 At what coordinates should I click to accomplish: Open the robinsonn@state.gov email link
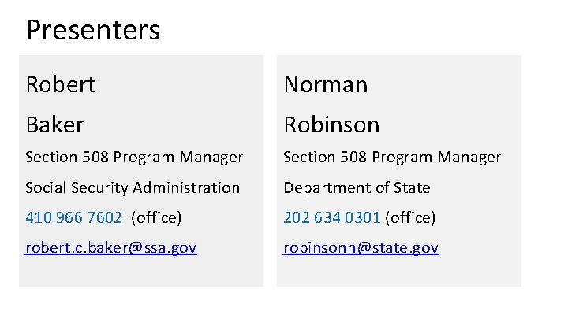coord(361,248)
